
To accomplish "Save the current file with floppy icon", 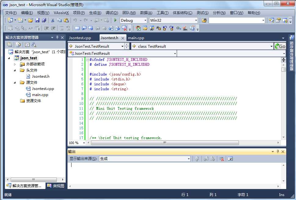I will (x=37, y=20).
